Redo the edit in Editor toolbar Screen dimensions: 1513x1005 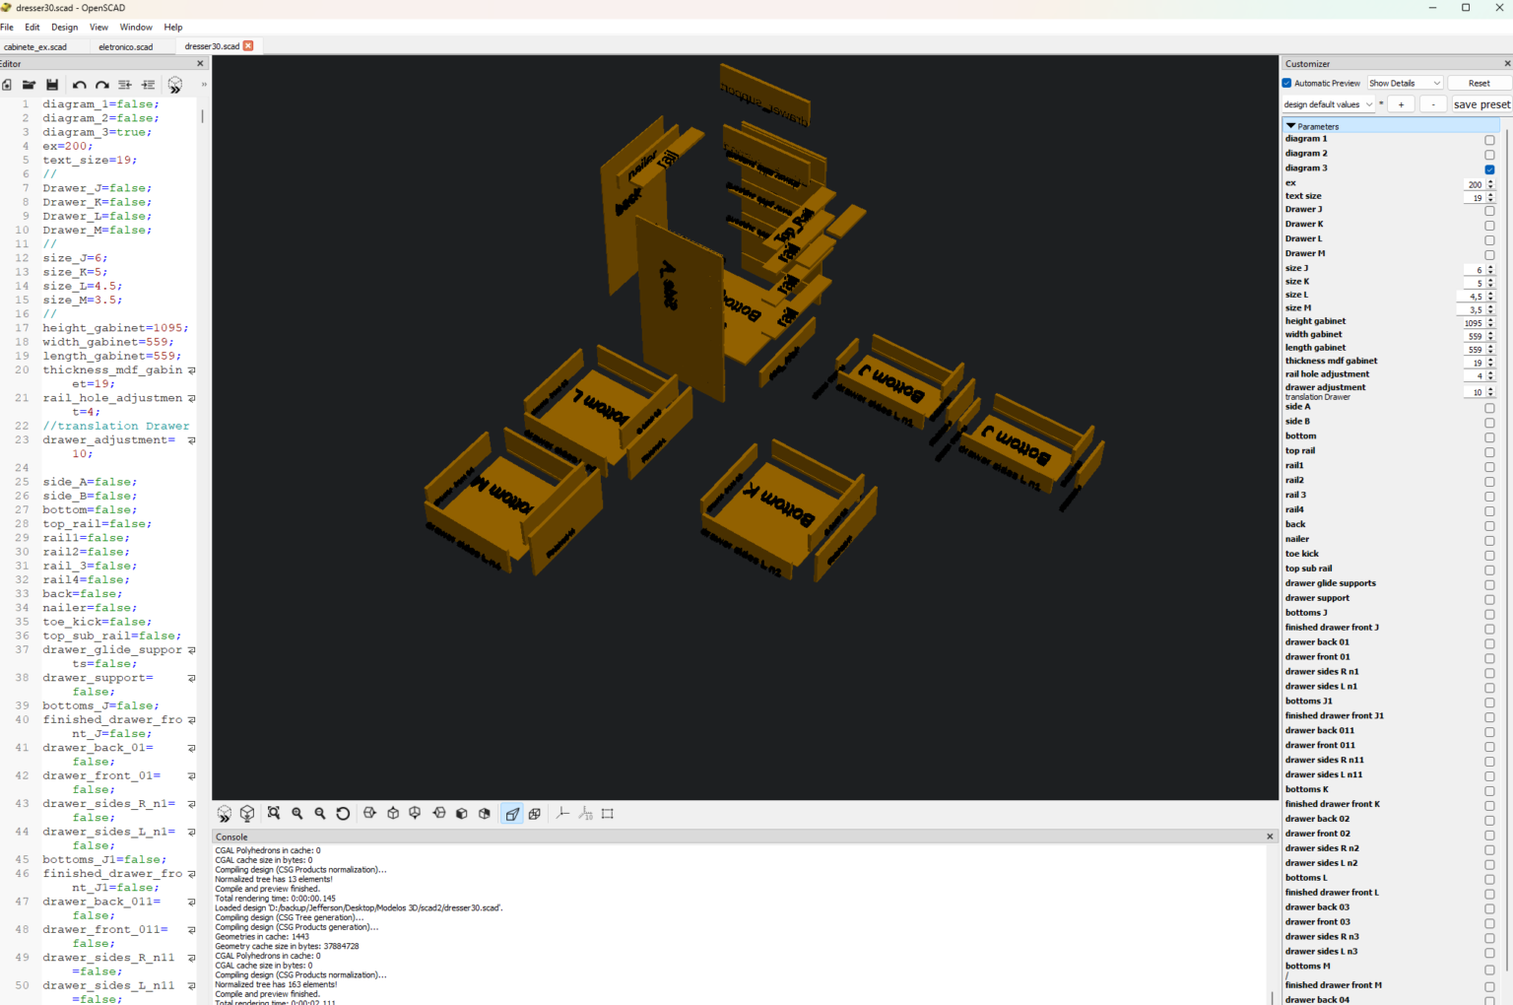pos(101,85)
